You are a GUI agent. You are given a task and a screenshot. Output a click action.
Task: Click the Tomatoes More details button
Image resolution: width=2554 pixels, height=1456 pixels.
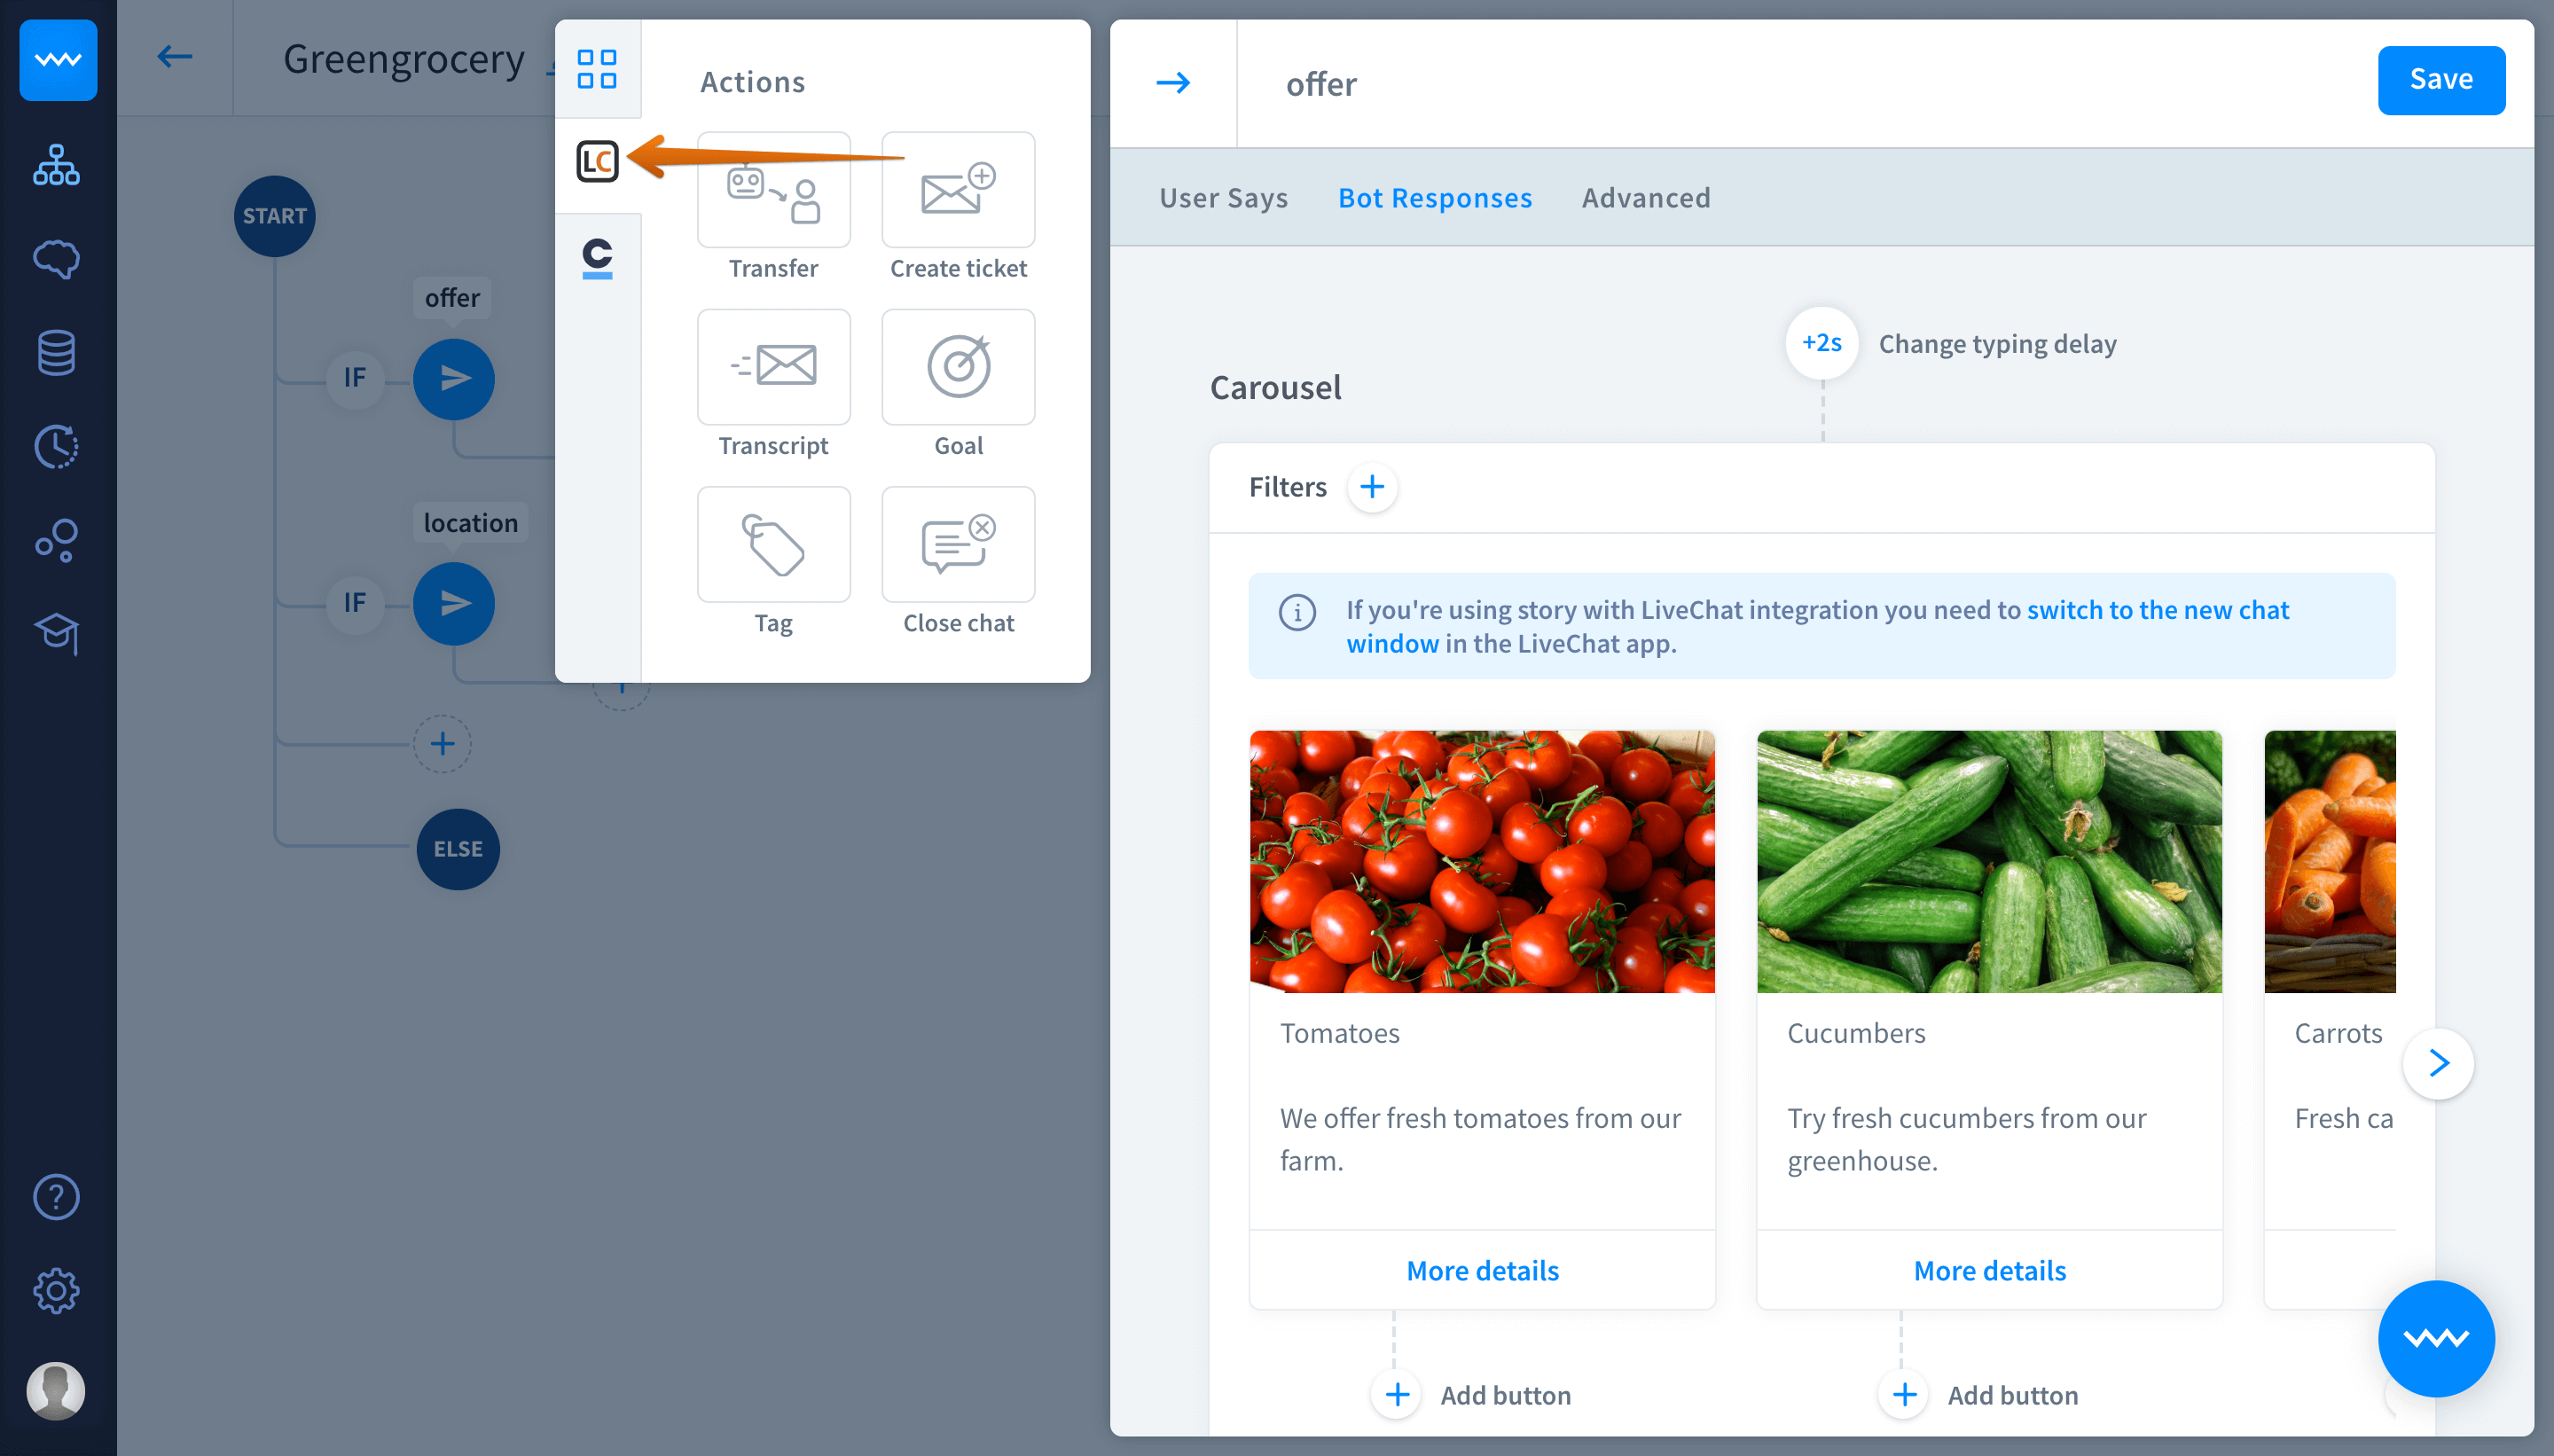(1482, 1270)
